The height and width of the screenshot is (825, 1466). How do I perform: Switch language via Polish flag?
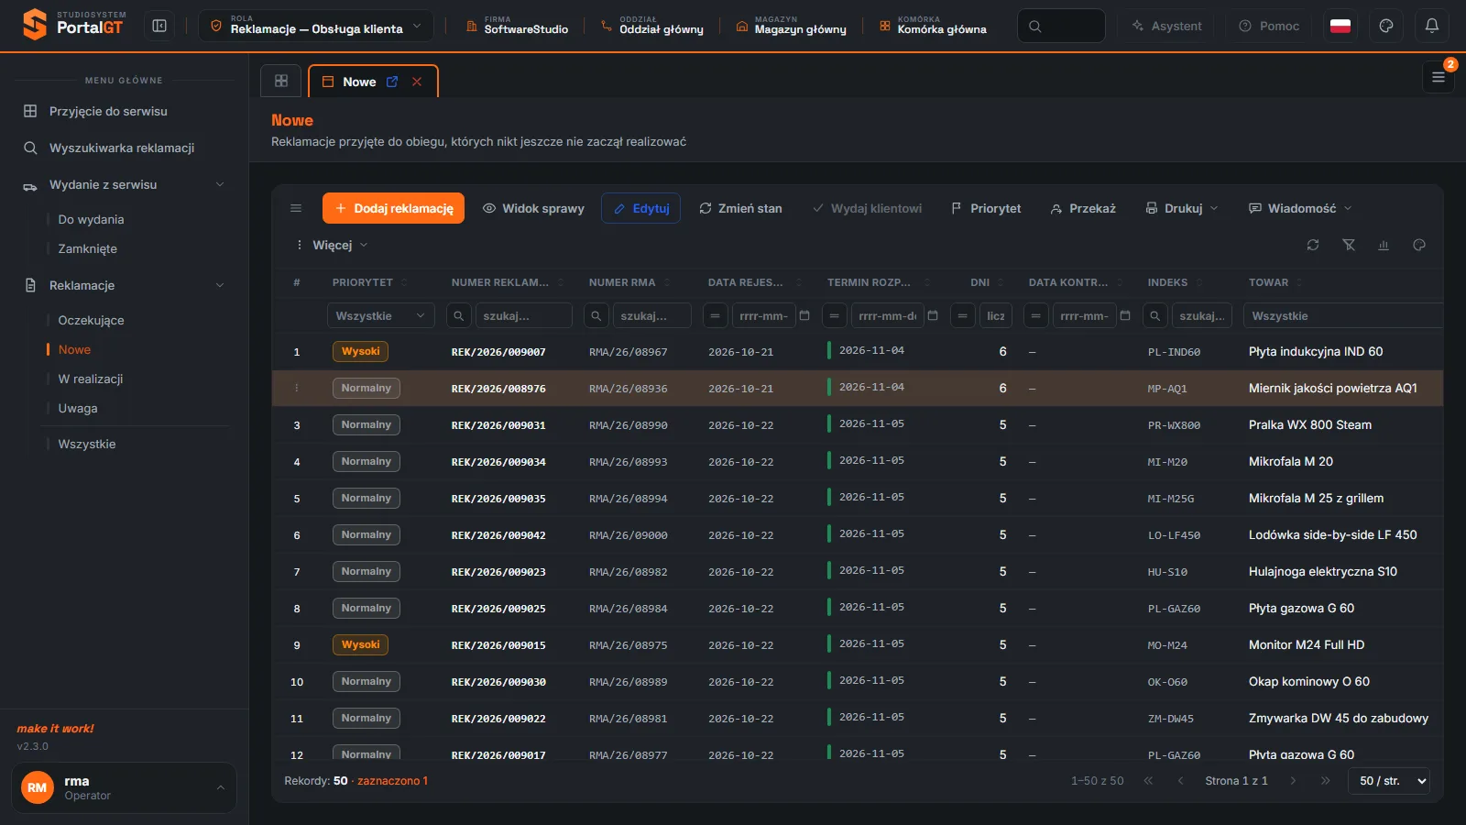(x=1340, y=26)
